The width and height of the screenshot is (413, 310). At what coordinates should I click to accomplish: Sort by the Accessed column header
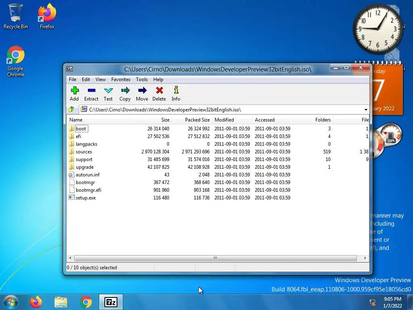coord(272,119)
